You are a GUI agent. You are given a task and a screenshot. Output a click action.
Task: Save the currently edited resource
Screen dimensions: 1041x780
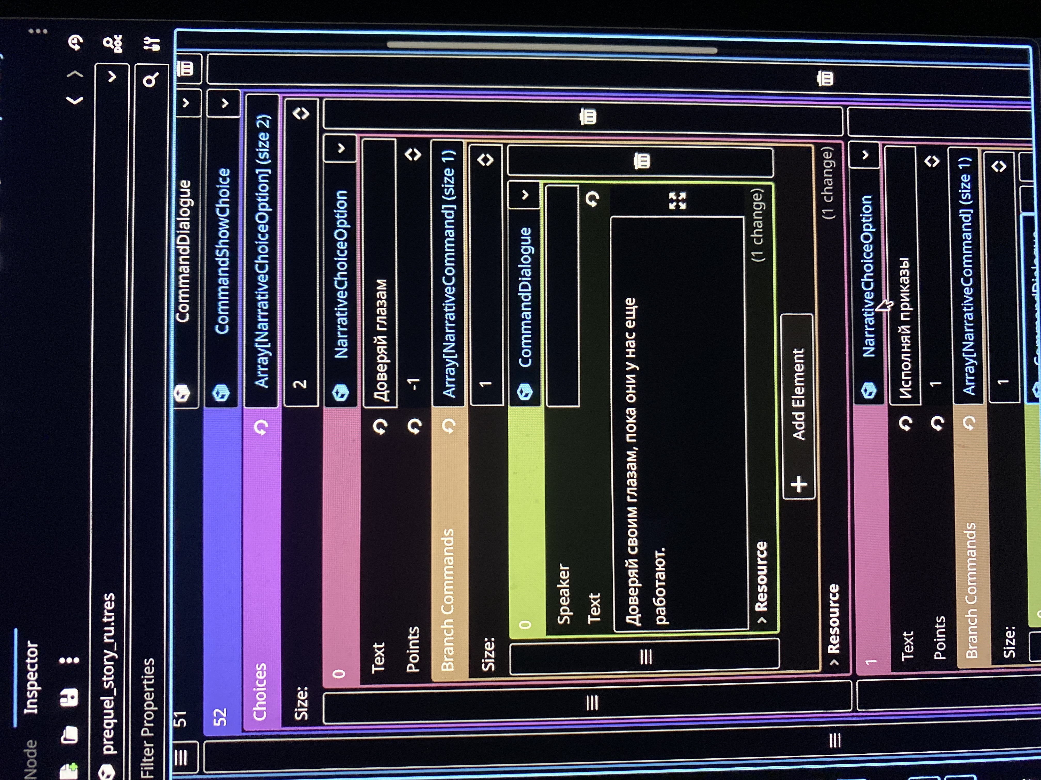(69, 698)
